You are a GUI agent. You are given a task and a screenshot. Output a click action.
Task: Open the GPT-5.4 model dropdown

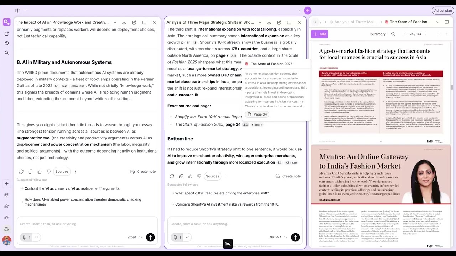[278, 237]
